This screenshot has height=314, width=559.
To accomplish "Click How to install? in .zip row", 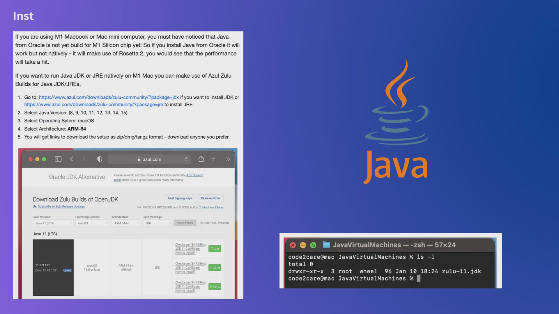I will [x=185, y=253].
